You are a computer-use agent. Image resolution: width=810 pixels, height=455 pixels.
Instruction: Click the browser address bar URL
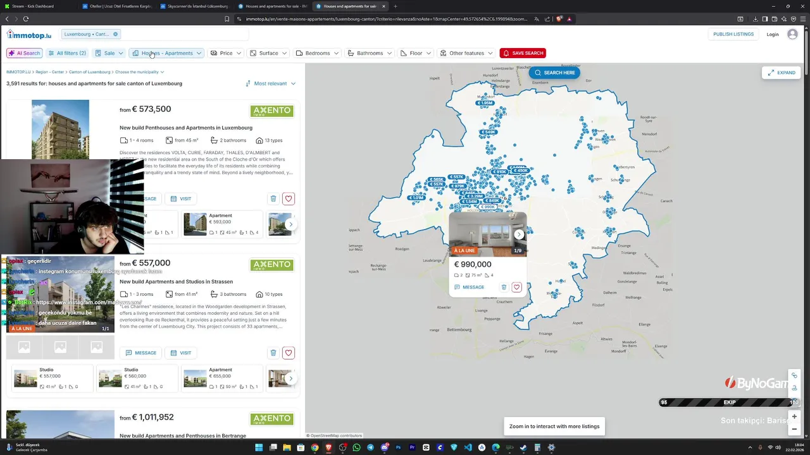pyautogui.click(x=386, y=19)
